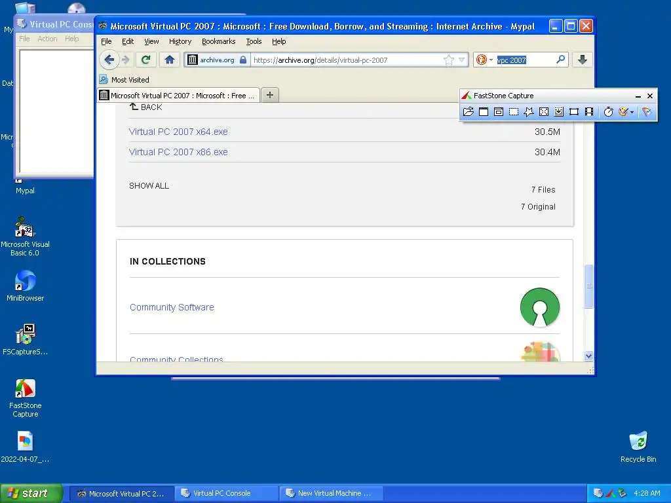Click the Community Software green logo
Viewport: 671px width, 503px height.
540,307
